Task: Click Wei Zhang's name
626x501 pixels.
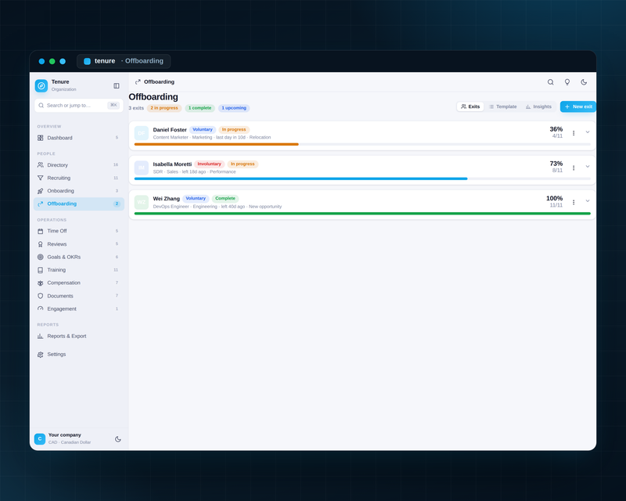Action: click(x=166, y=199)
